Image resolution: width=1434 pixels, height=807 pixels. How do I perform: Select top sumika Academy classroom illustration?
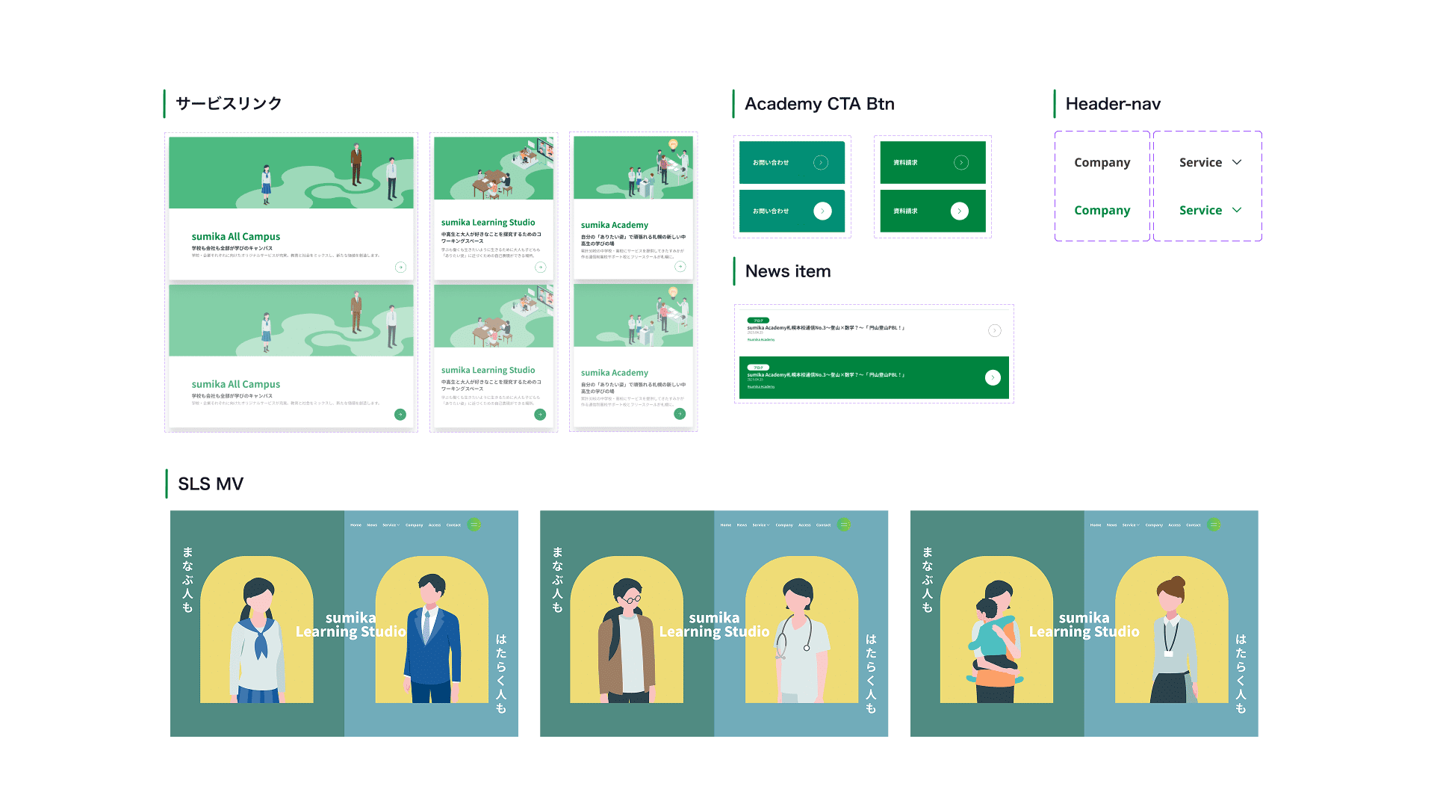633,167
